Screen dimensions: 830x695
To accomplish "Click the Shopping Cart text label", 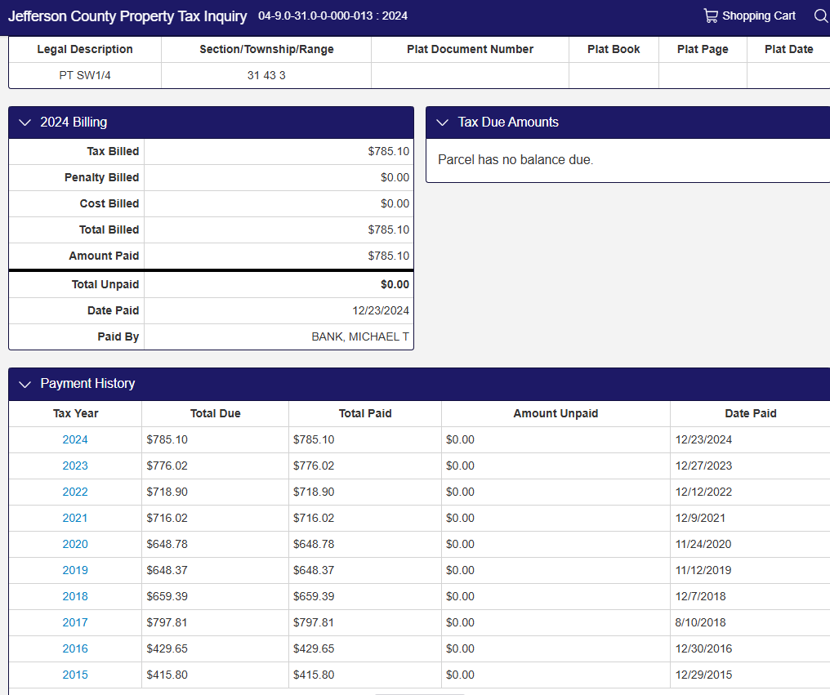I will coord(759,16).
